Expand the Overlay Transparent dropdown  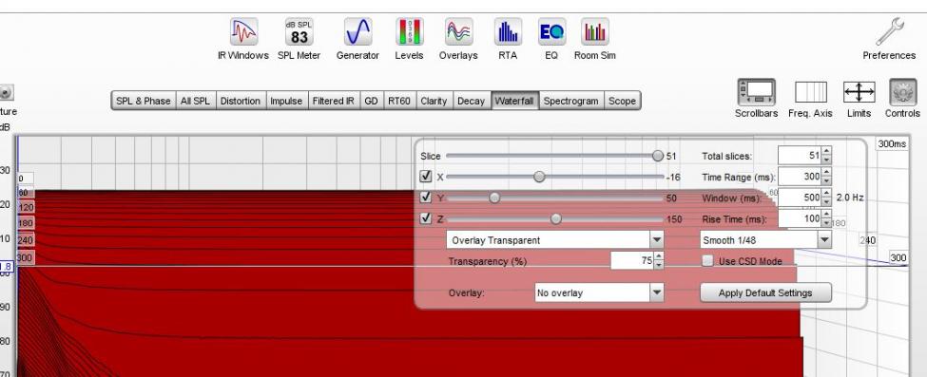click(x=554, y=240)
